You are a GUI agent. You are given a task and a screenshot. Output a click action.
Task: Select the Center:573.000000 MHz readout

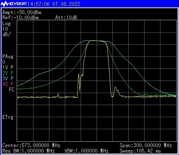click(31, 145)
